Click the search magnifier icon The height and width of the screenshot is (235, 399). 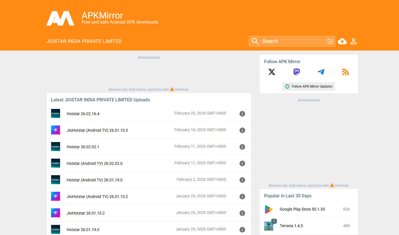click(x=255, y=41)
